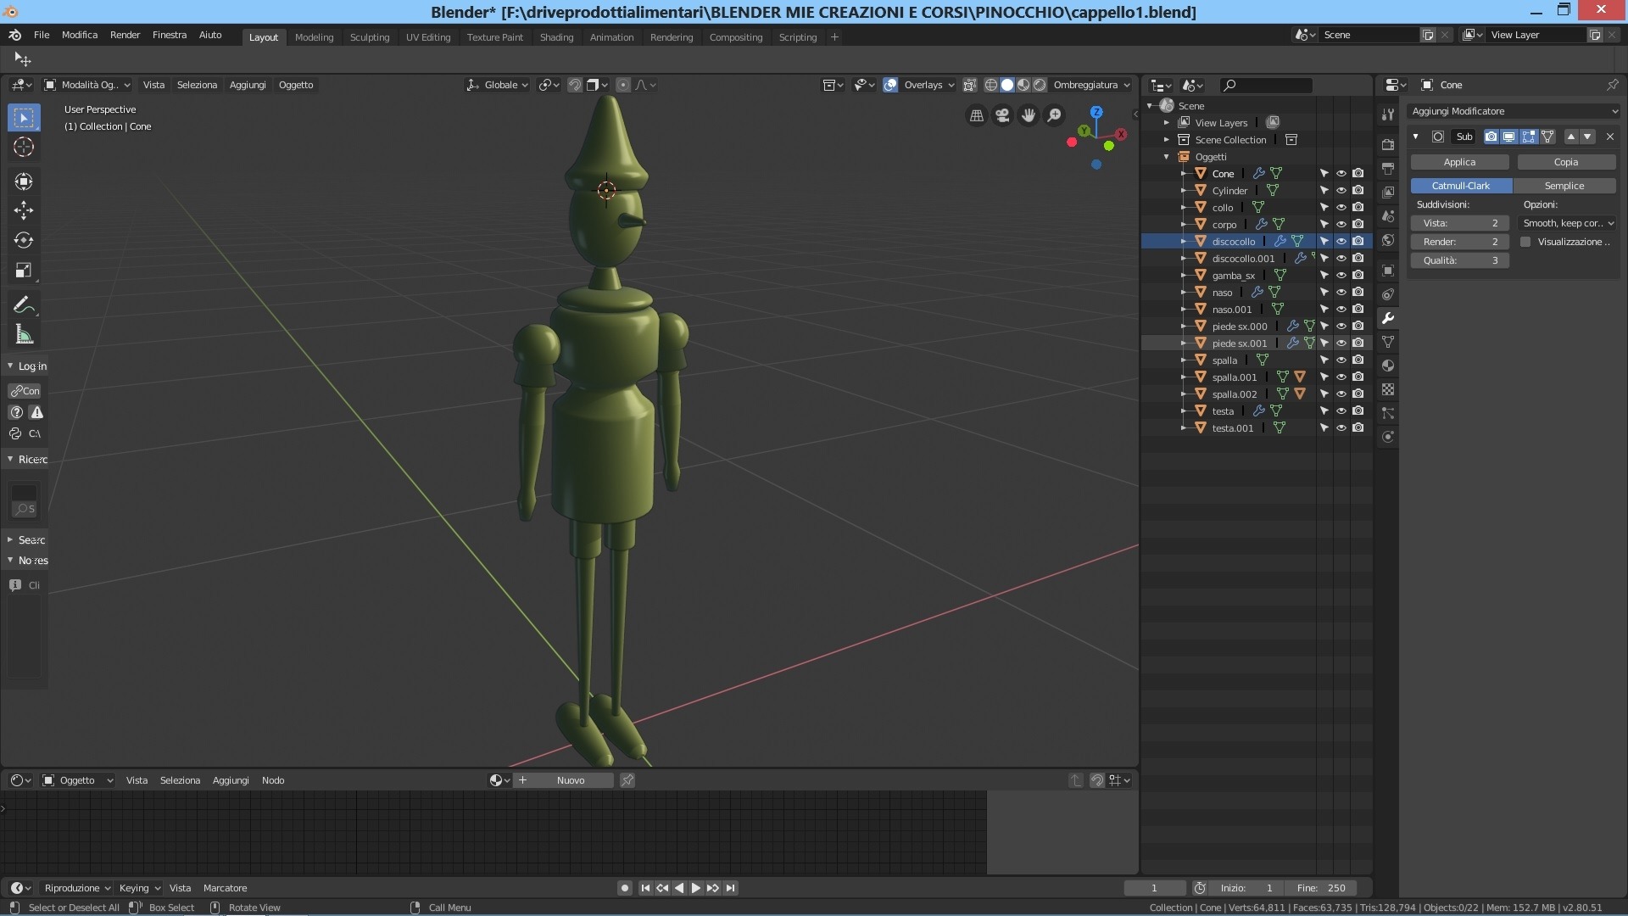Select the Catmull-Clark subdivision type

point(1461,186)
